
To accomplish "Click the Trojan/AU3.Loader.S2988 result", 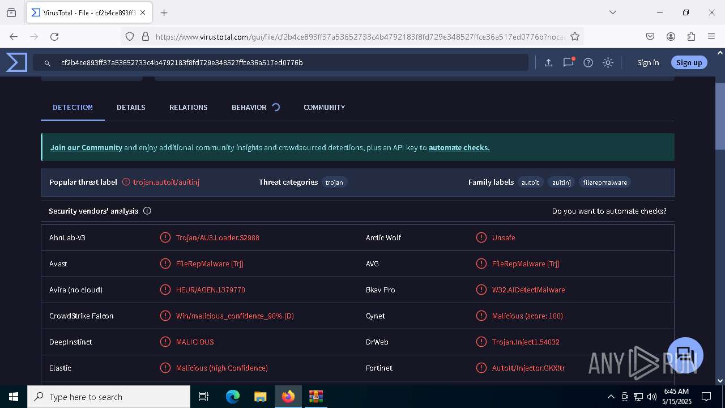I will coord(217,237).
